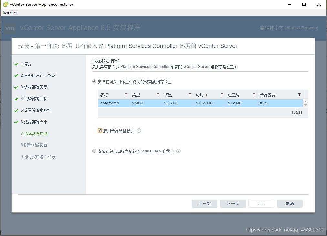Click 上一步 button
Image resolution: width=327 pixels, height=236 pixels.
tap(204, 203)
